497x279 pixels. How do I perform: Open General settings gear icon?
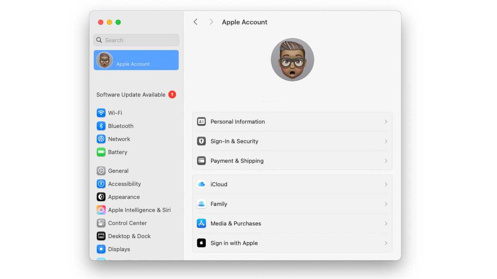coord(101,171)
